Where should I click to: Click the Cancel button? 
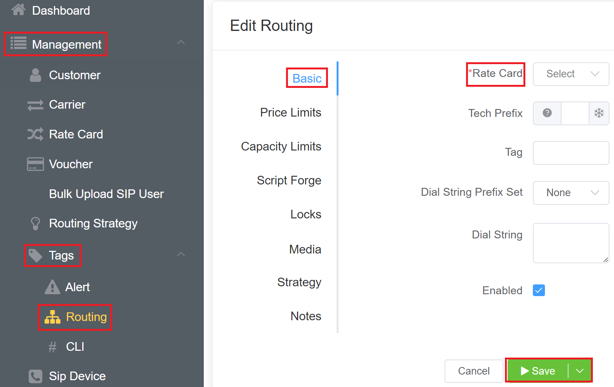(474, 371)
